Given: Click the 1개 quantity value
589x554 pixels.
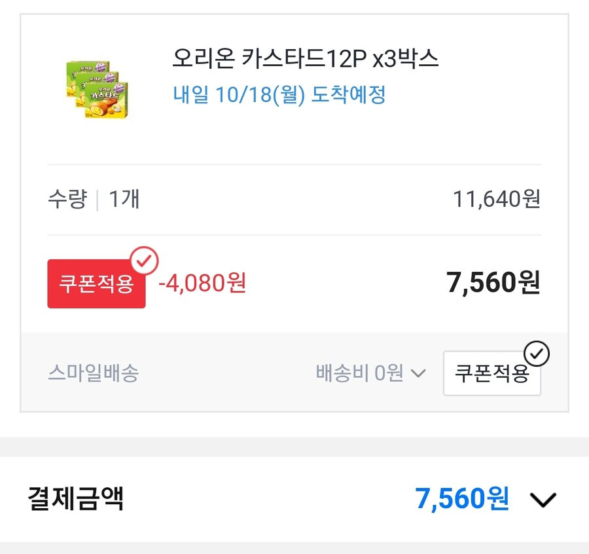Looking at the screenshot, I should (x=124, y=199).
